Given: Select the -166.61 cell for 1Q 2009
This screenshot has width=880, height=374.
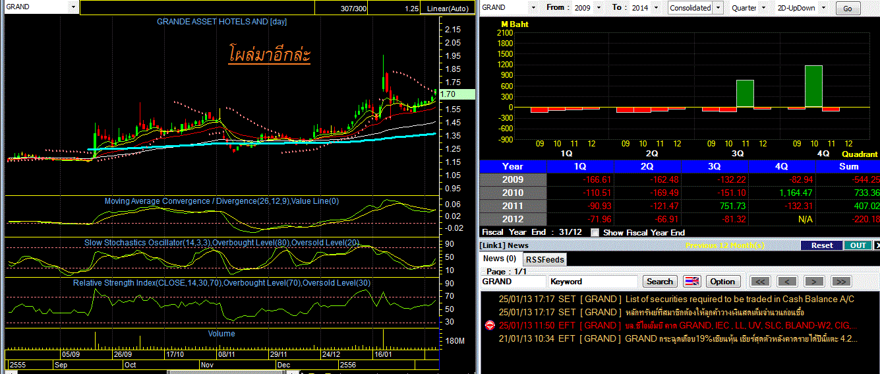Looking at the screenshot, I should (x=581, y=179).
